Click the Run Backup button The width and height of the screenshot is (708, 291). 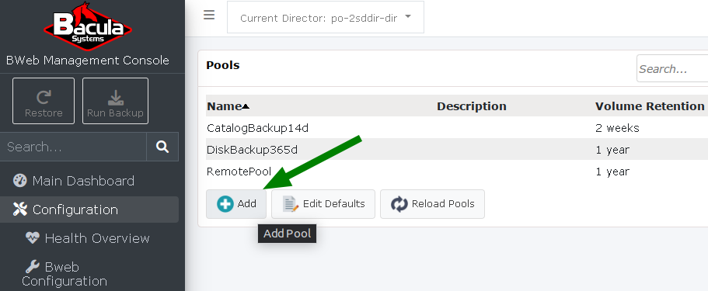(x=115, y=101)
